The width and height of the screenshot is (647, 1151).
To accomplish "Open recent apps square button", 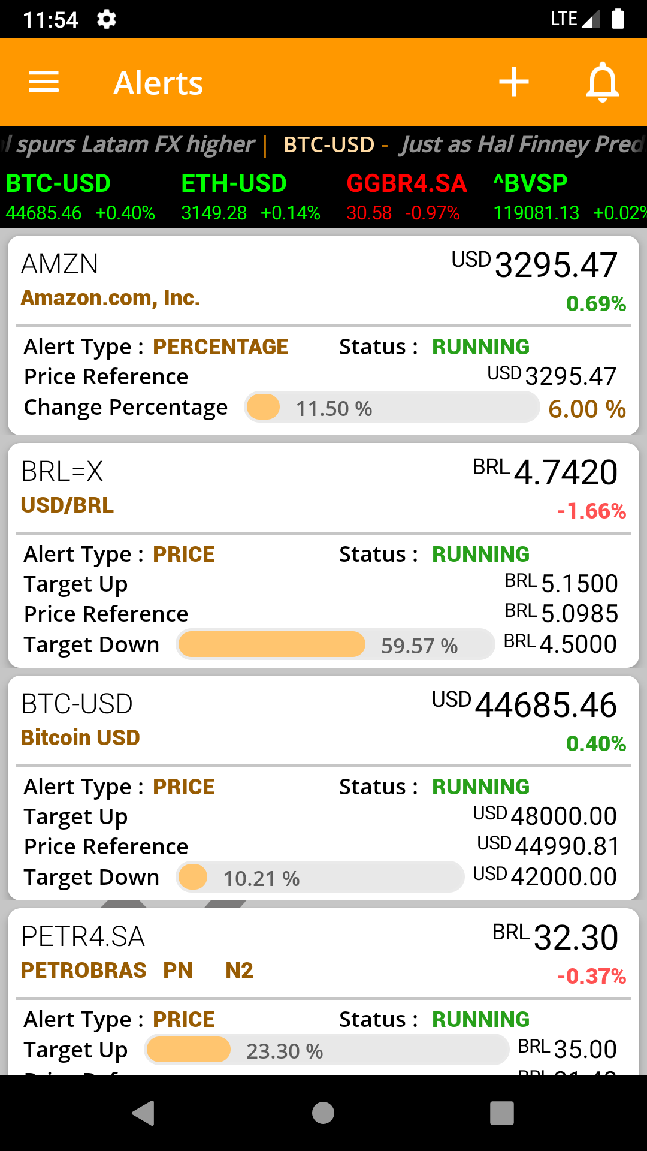I will tap(502, 1113).
